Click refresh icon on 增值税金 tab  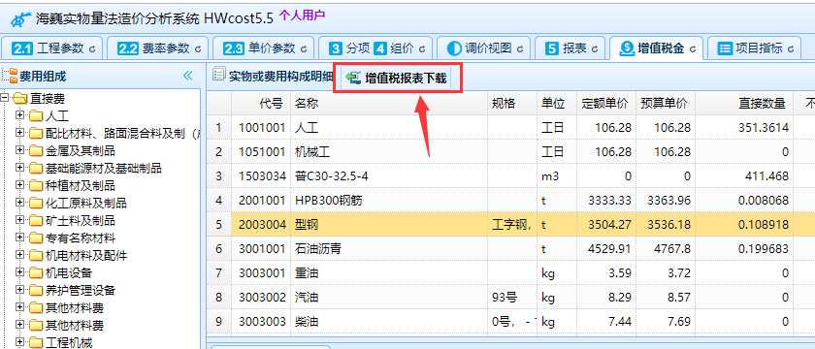[693, 49]
